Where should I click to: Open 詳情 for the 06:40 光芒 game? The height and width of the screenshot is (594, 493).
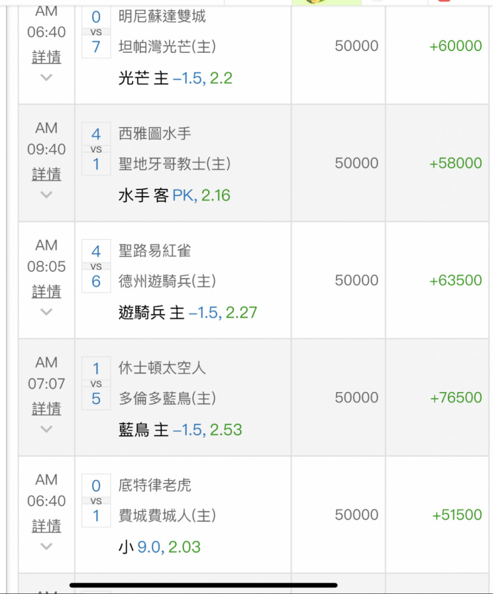click(46, 57)
